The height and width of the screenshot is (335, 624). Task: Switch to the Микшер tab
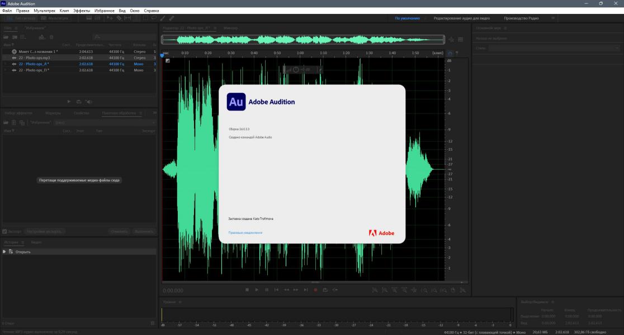[x=230, y=28]
